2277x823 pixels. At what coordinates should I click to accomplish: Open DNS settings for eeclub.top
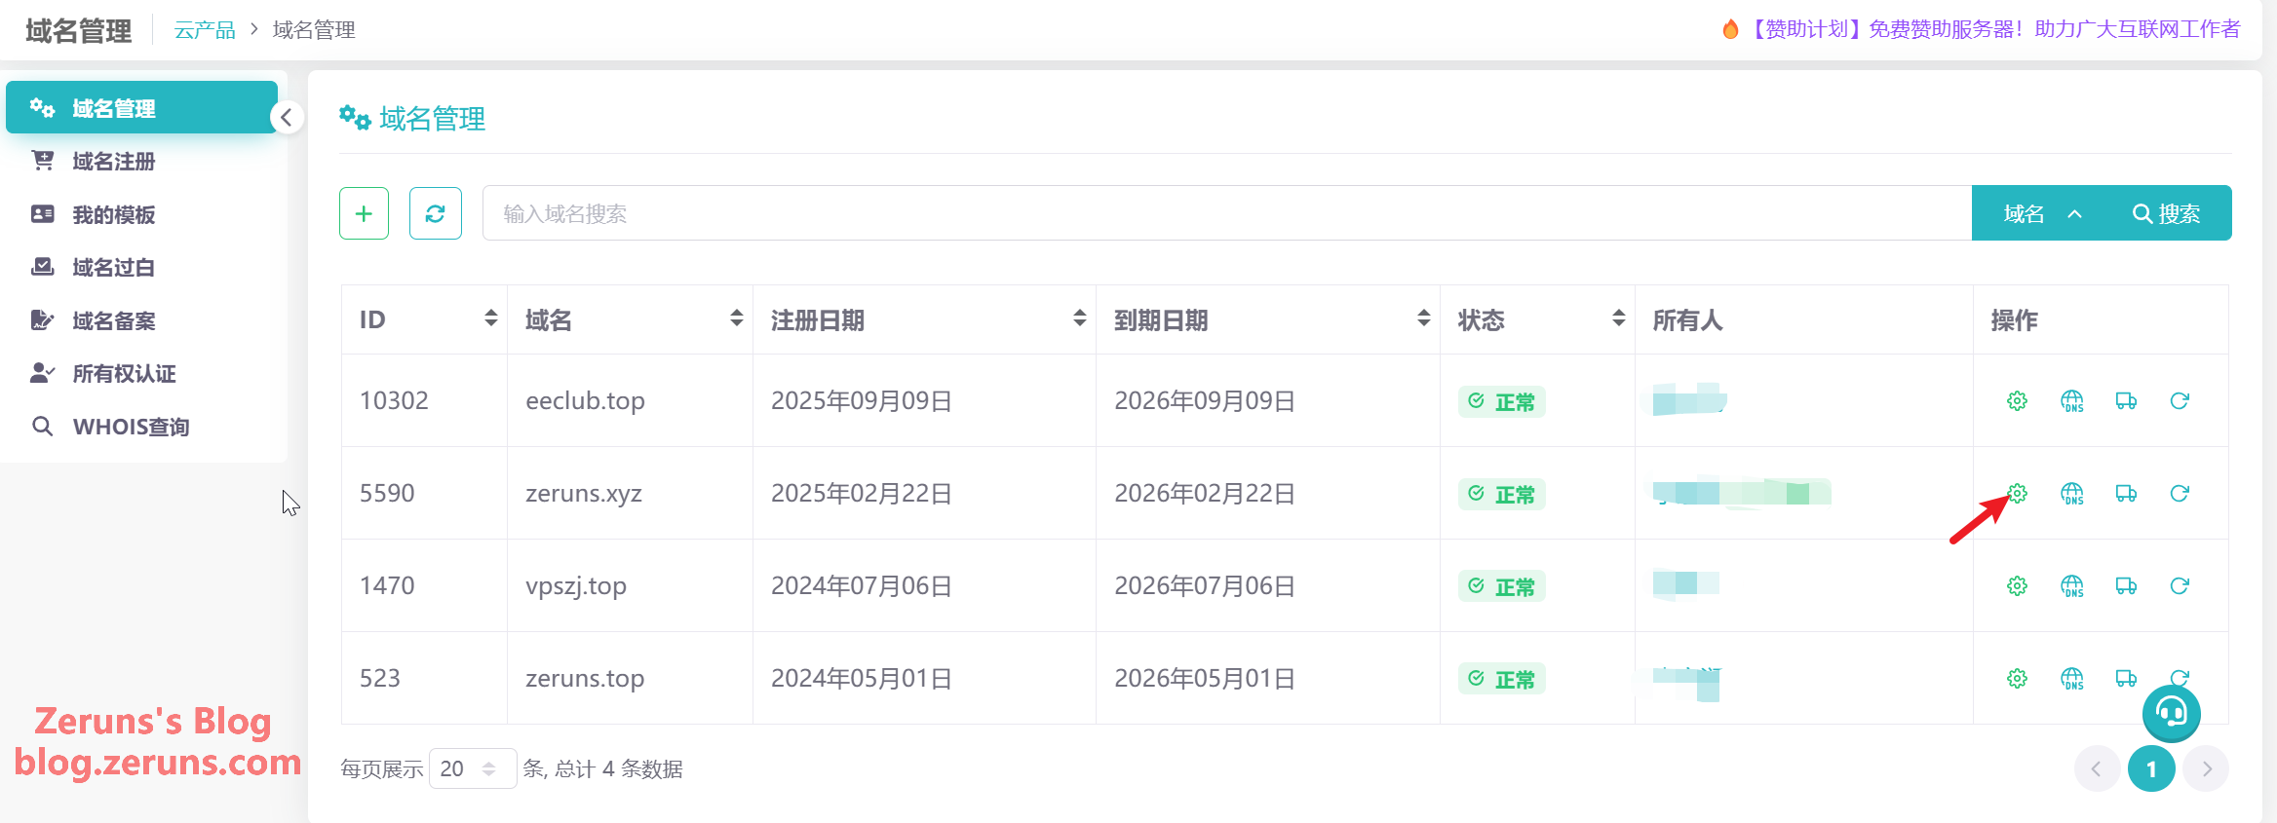[x=2071, y=401]
